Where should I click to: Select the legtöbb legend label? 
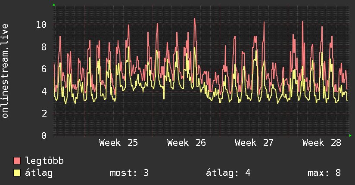coord(44,161)
